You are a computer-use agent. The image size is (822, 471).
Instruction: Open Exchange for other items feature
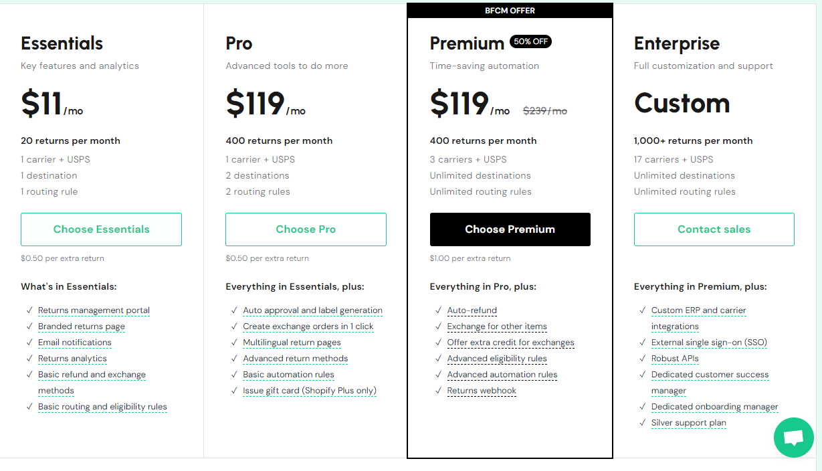pyautogui.click(x=497, y=326)
